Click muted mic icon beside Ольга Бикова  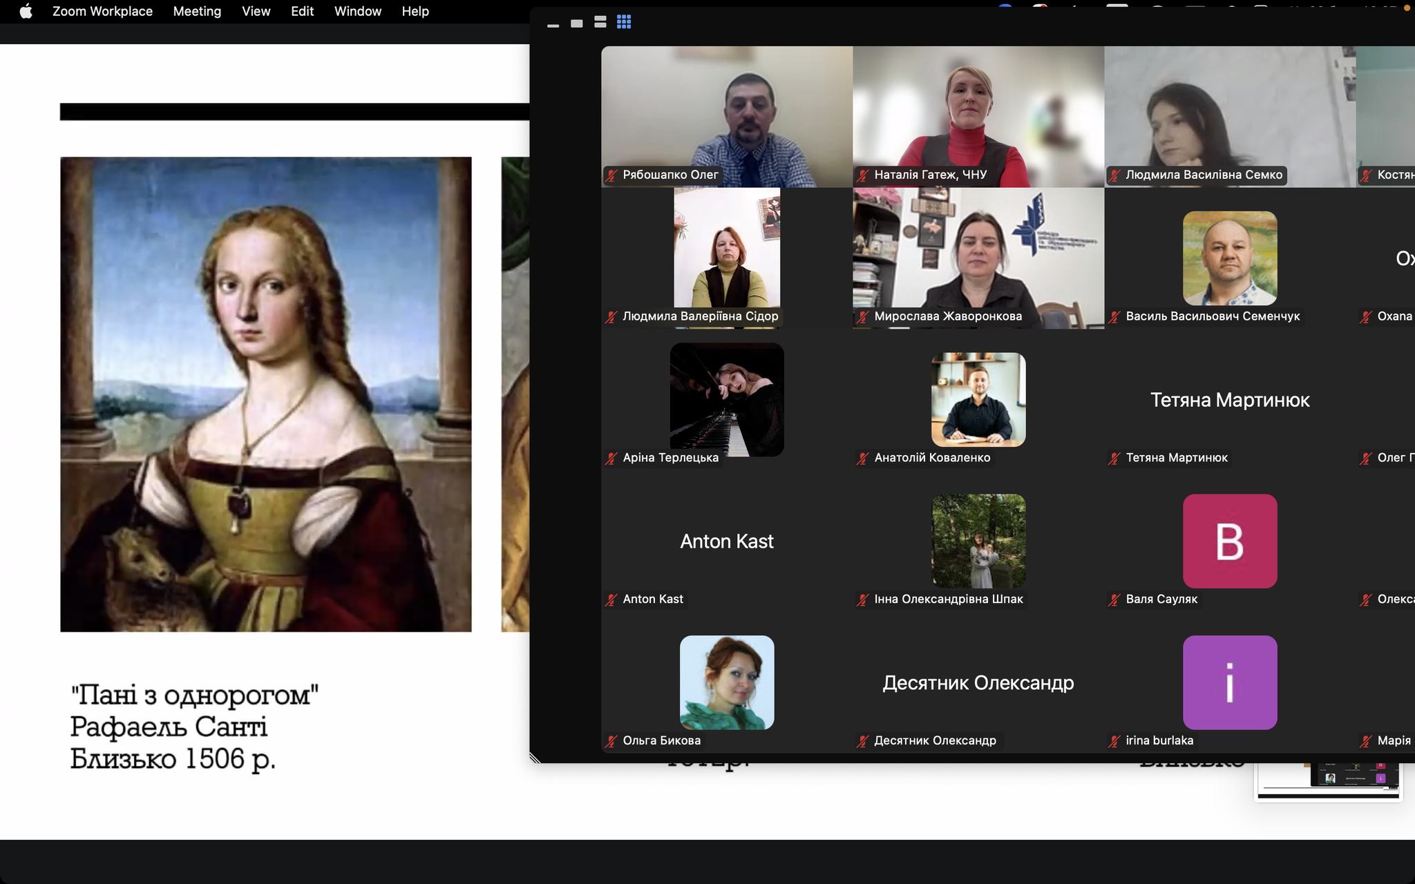coord(611,742)
